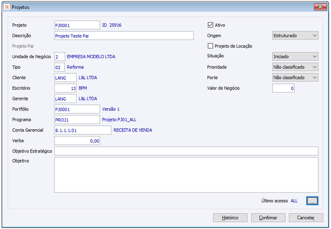This screenshot has height=229, width=331.
Task: Close the Projetos window
Action: 320,7
